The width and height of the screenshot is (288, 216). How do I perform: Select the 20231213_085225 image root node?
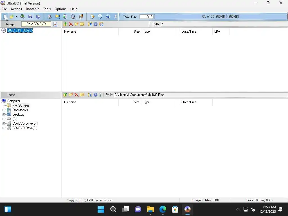[x=20, y=30]
